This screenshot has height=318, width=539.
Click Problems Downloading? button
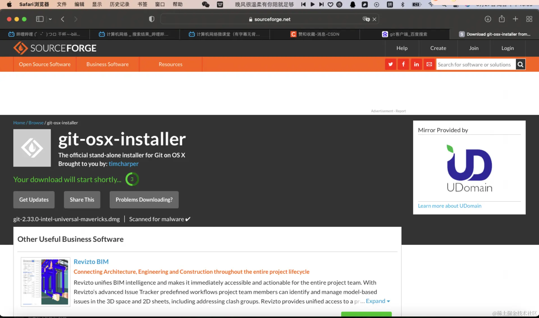[144, 200]
